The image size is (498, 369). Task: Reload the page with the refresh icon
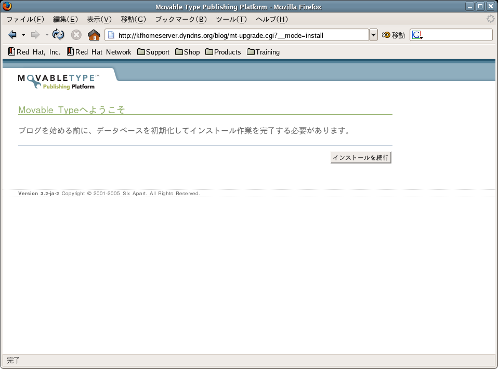[x=58, y=35]
